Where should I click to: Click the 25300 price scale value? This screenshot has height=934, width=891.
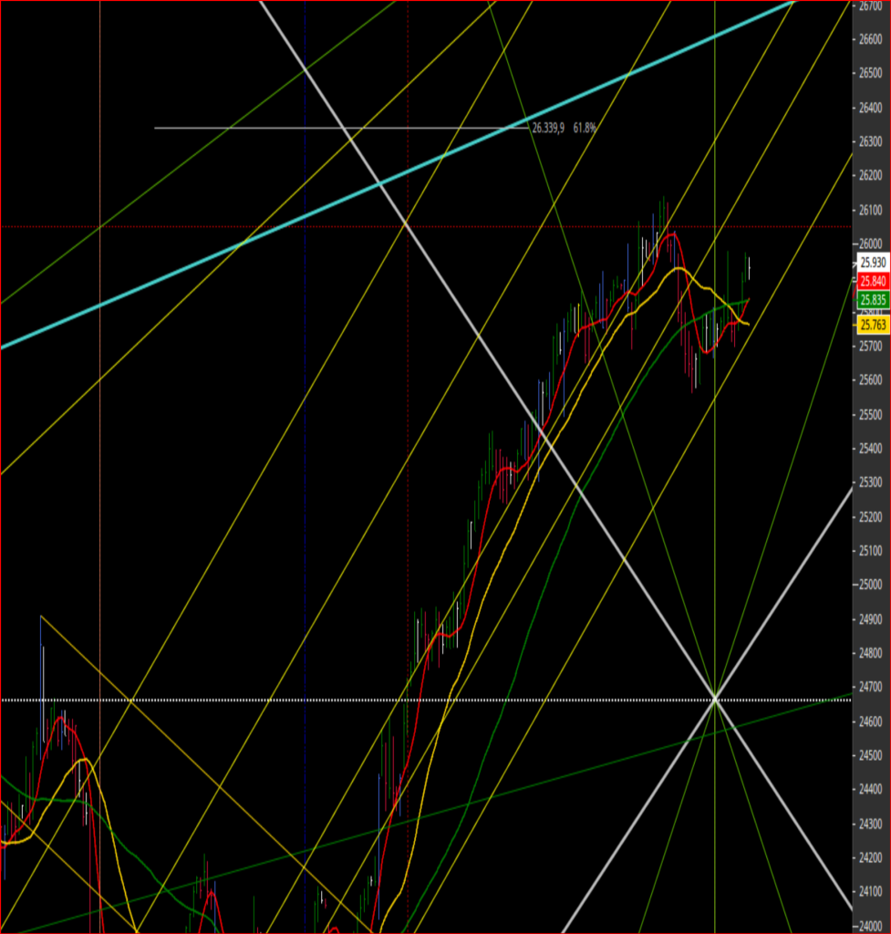click(871, 482)
